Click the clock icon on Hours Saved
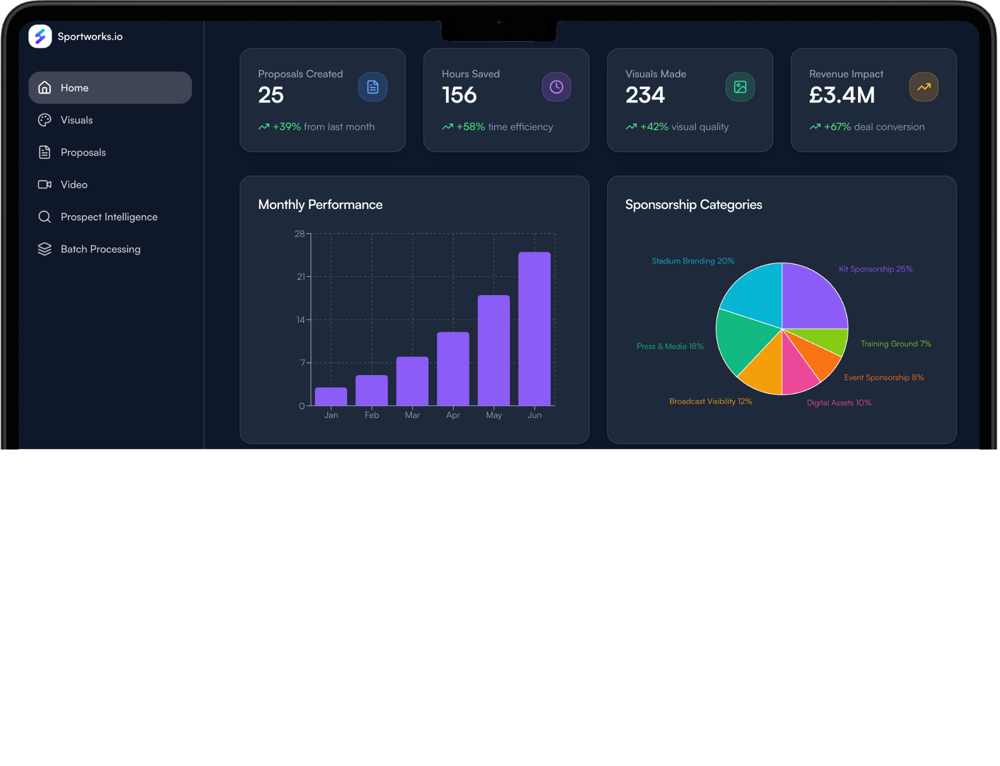 [556, 87]
